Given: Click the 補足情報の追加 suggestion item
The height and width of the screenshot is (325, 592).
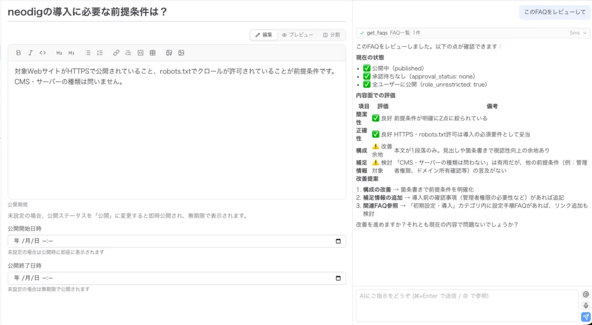Looking at the screenshot, I should tap(464, 197).
